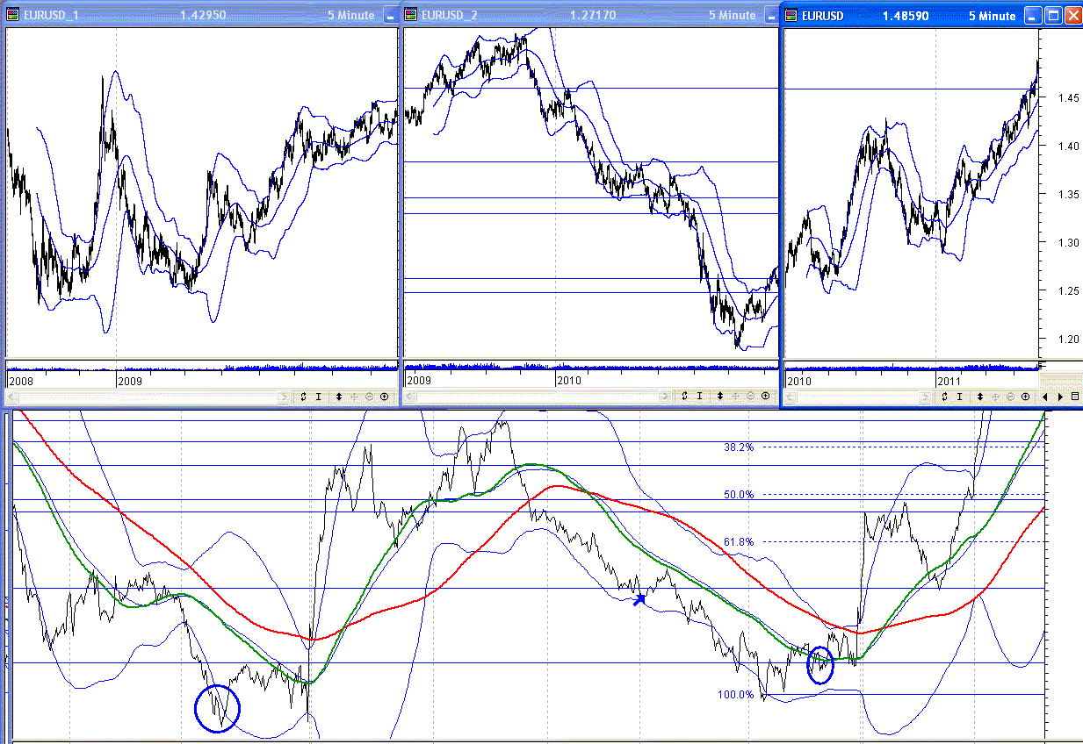Click the 5 Minute label in EURUSD_1 title
Image resolution: width=1083 pixels, height=744 pixels.
click(x=350, y=15)
